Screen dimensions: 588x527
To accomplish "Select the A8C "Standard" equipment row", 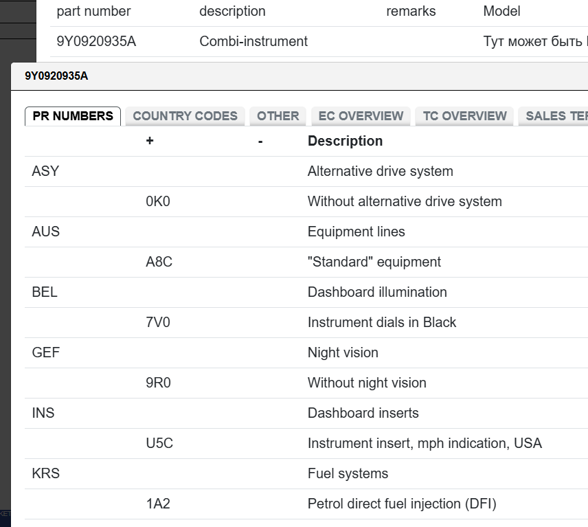I will [x=374, y=262].
